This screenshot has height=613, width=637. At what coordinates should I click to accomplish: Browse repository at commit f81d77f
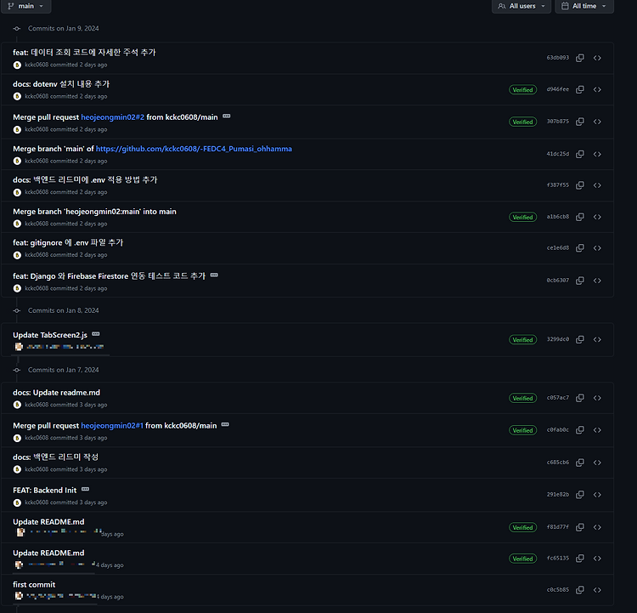coord(597,527)
